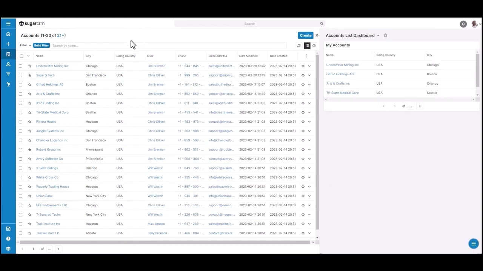The image size is (483, 271).
Task: Toggle favorite star for White Cross Co
Action: [x=30, y=177]
